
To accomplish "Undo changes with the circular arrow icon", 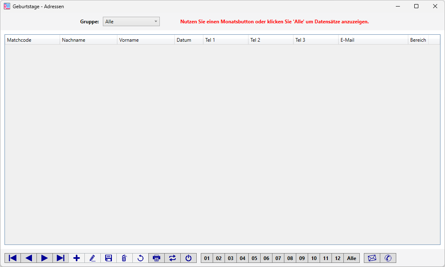I will [141, 258].
